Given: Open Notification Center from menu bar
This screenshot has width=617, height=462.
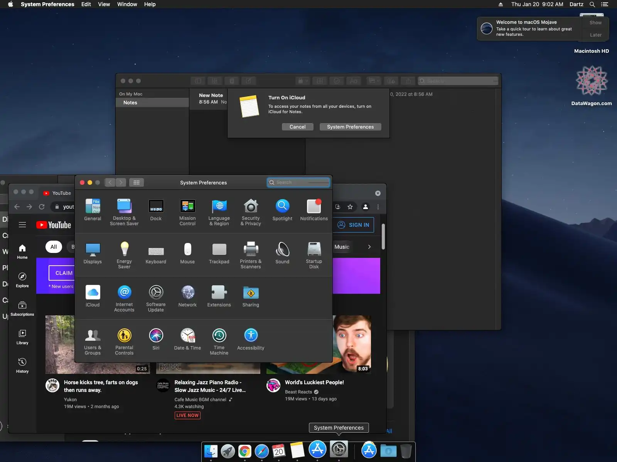Looking at the screenshot, I should [605, 4].
